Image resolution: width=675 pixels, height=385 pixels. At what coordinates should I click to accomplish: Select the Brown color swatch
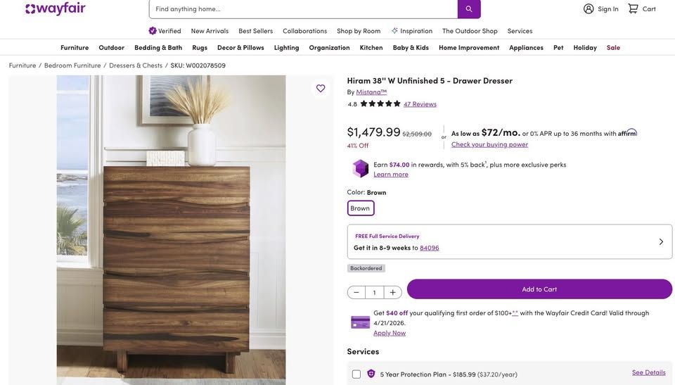[360, 208]
